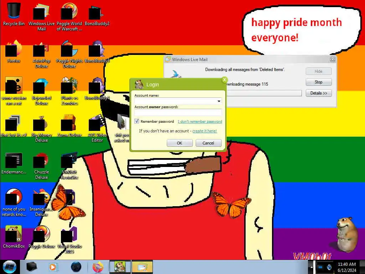Open Peggle Nights Deluxe desktop icon
The height and width of the screenshot is (274, 365).
69,54
